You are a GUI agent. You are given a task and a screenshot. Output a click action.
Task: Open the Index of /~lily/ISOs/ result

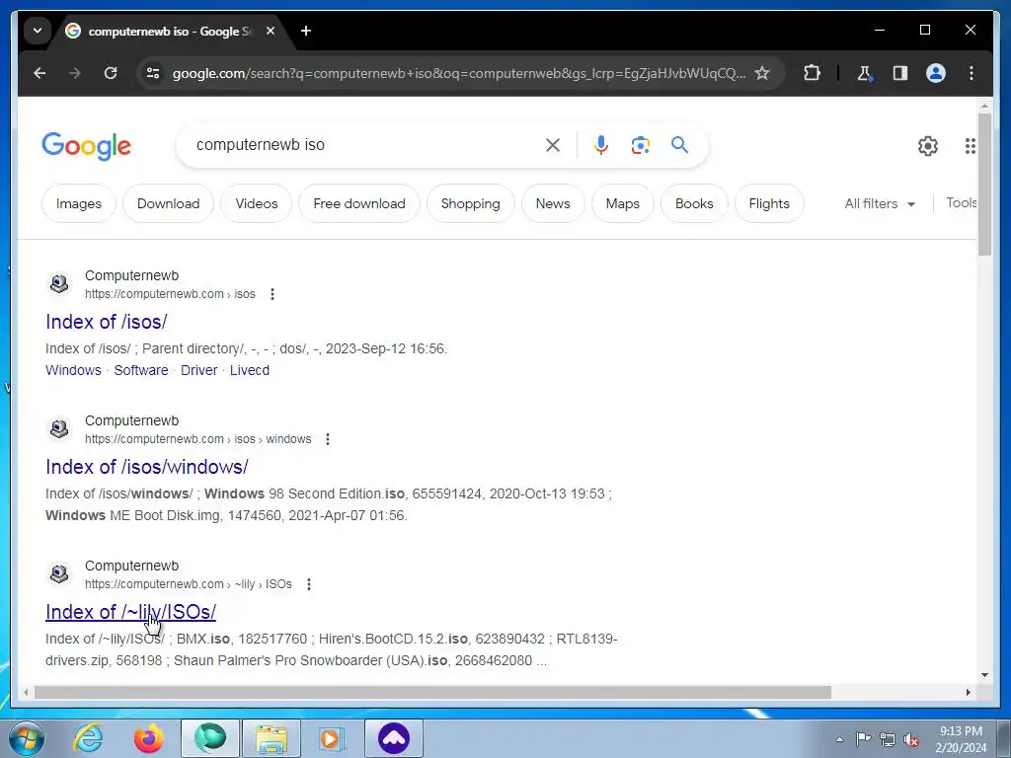click(x=131, y=612)
